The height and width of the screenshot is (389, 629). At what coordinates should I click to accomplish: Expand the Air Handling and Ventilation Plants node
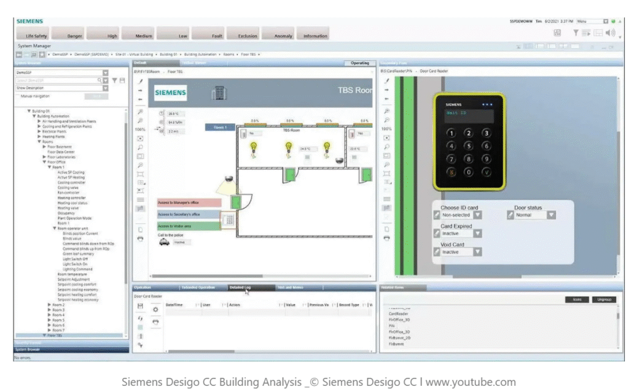pyautogui.click(x=39, y=121)
